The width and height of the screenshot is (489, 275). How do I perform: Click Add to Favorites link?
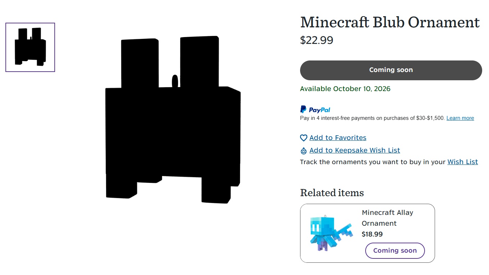tap(338, 138)
